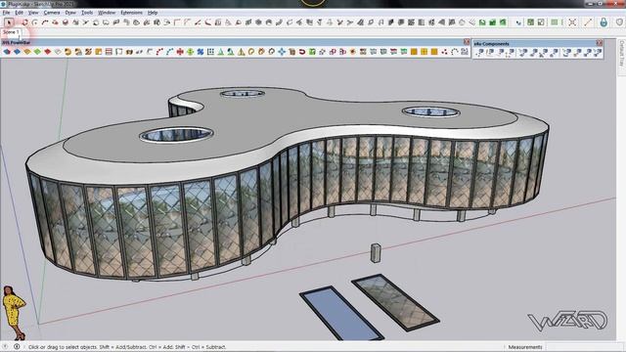Select the textured glass panel on the ground
Viewport: 626px width, 352px height.
point(395,302)
